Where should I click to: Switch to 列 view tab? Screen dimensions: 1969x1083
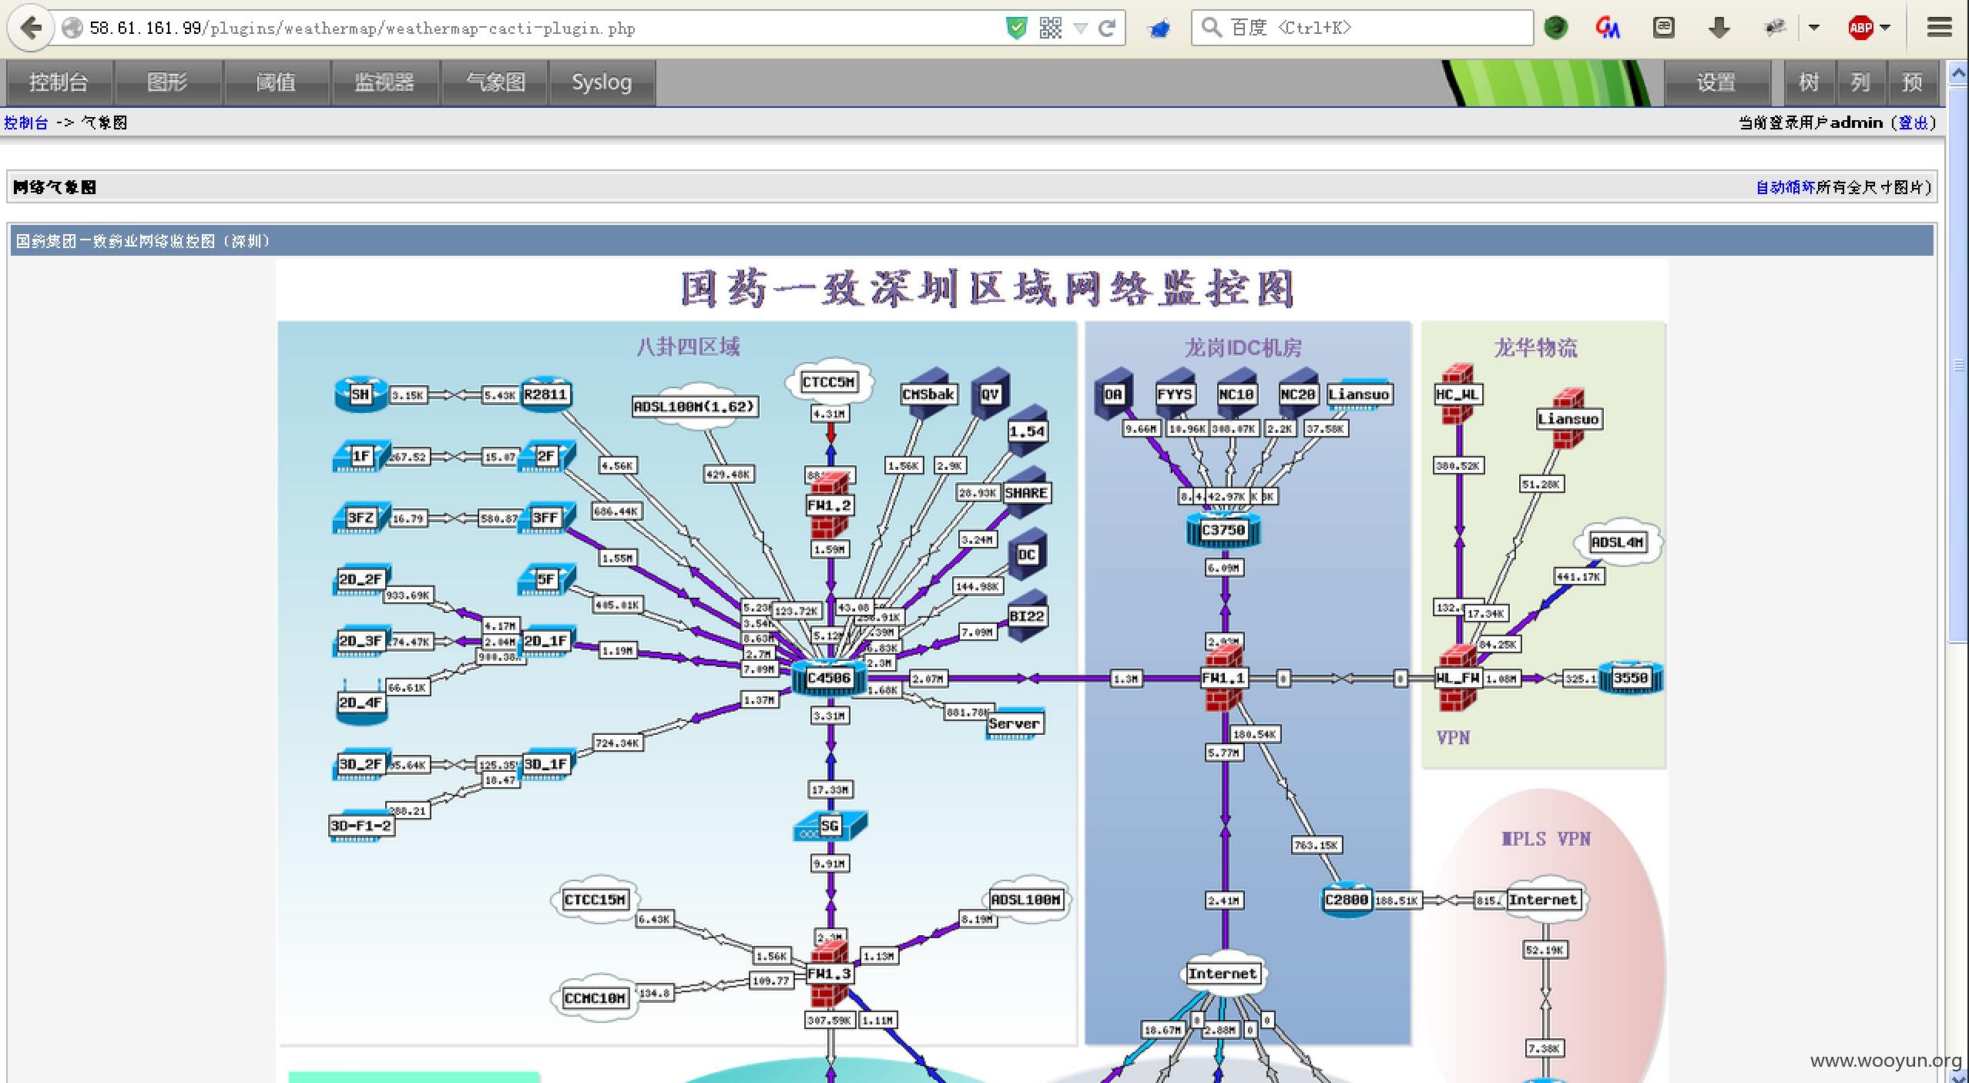click(1860, 82)
